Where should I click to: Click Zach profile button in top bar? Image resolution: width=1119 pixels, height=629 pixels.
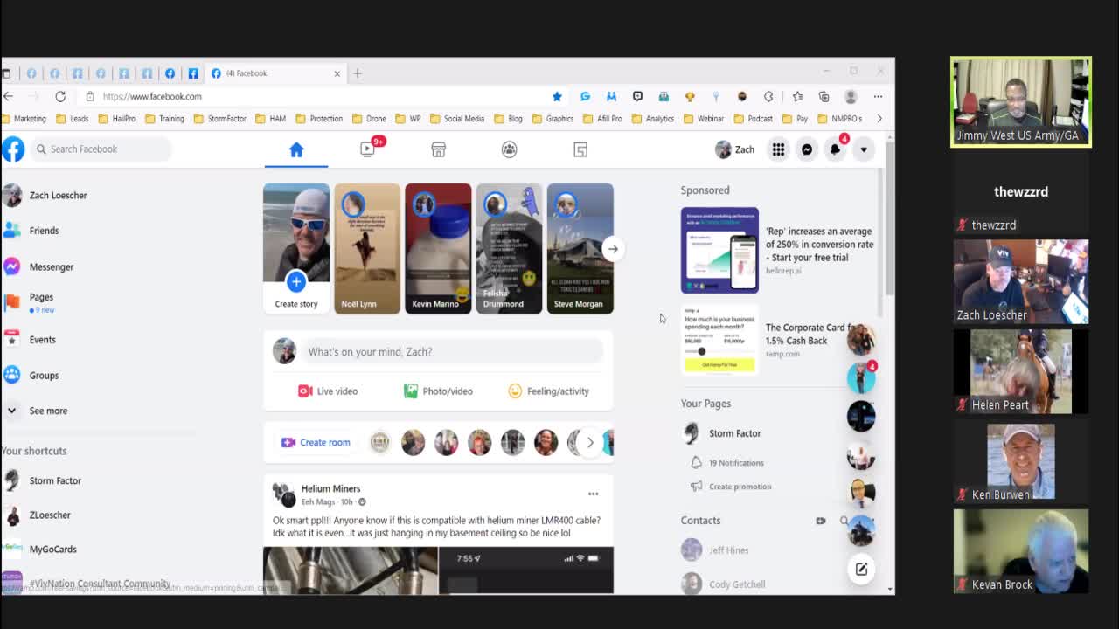(735, 149)
